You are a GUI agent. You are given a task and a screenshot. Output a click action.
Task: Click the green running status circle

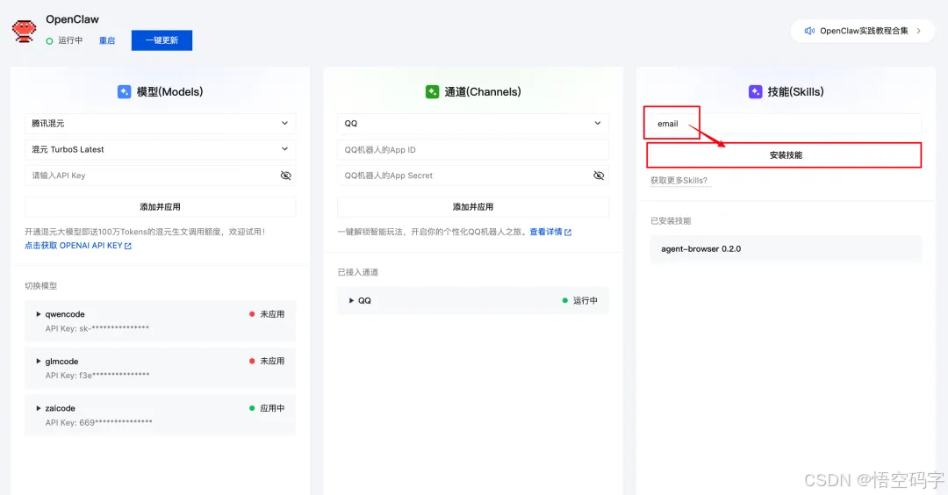pos(49,40)
